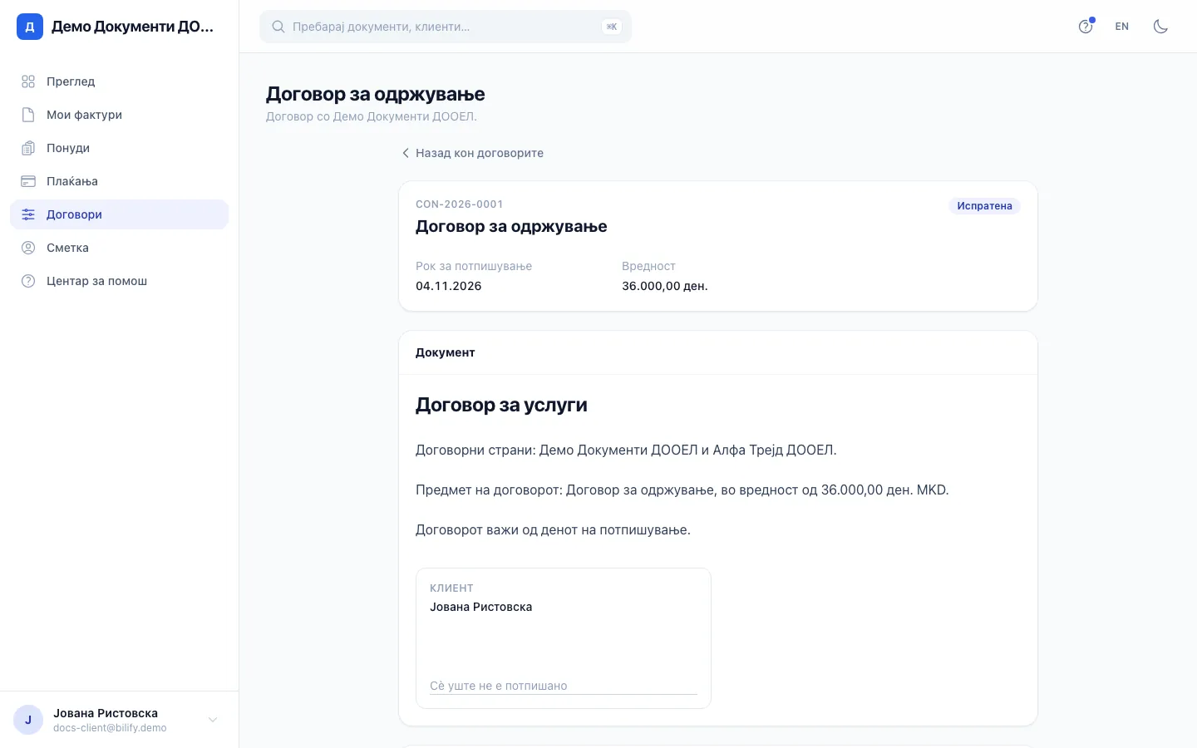1197x748 pixels.
Task: Click the Рок за потпишување label
Action: (474, 266)
